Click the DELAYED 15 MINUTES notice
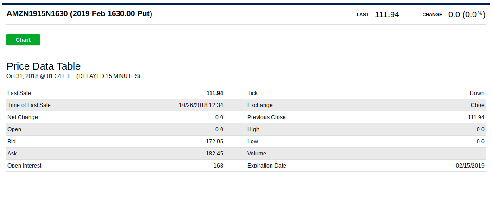The image size is (492, 207). tap(108, 76)
